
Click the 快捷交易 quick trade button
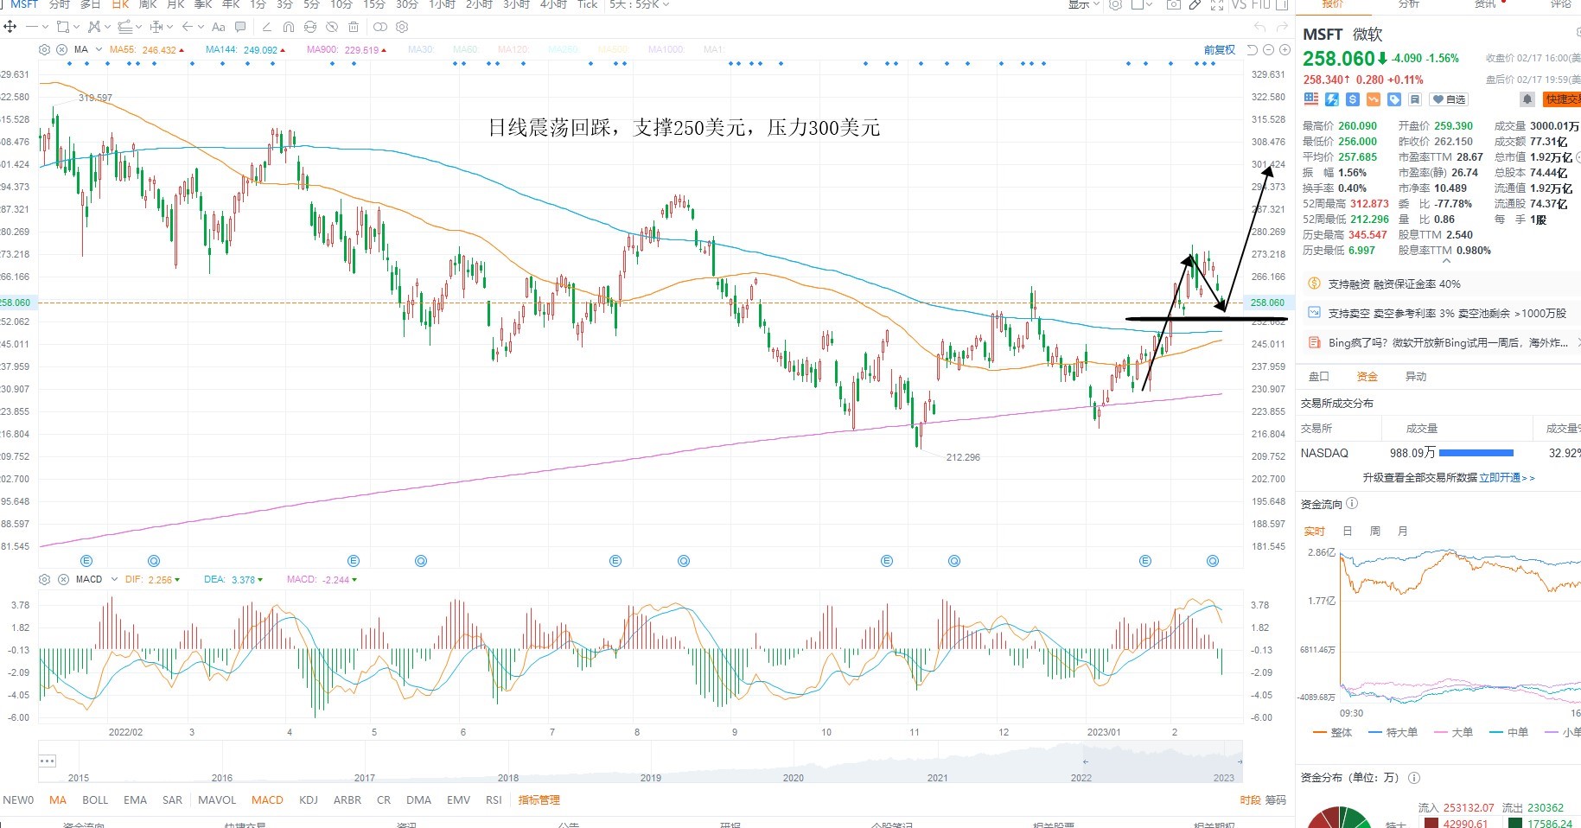[1562, 99]
